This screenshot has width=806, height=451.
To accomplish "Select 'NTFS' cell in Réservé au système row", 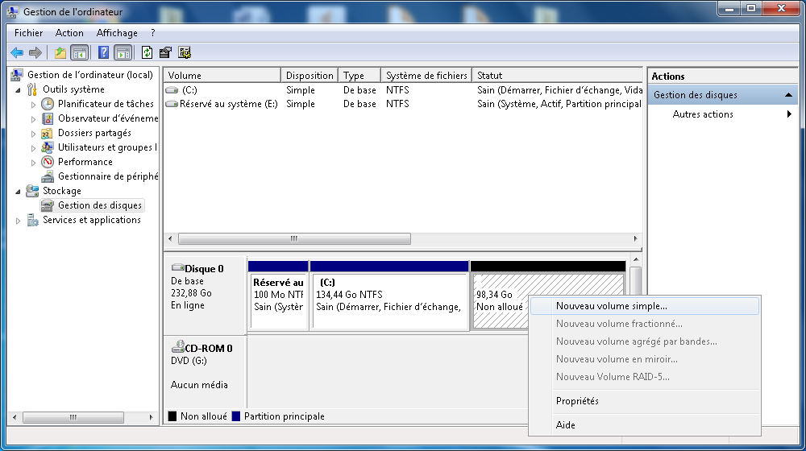I will pyautogui.click(x=397, y=104).
